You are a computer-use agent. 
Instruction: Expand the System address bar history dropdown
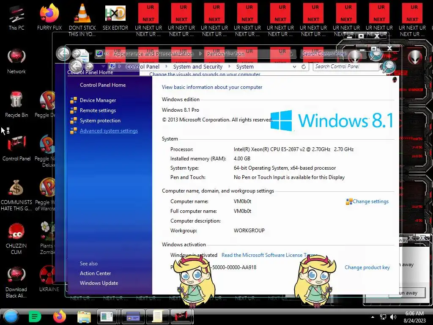[294, 66]
